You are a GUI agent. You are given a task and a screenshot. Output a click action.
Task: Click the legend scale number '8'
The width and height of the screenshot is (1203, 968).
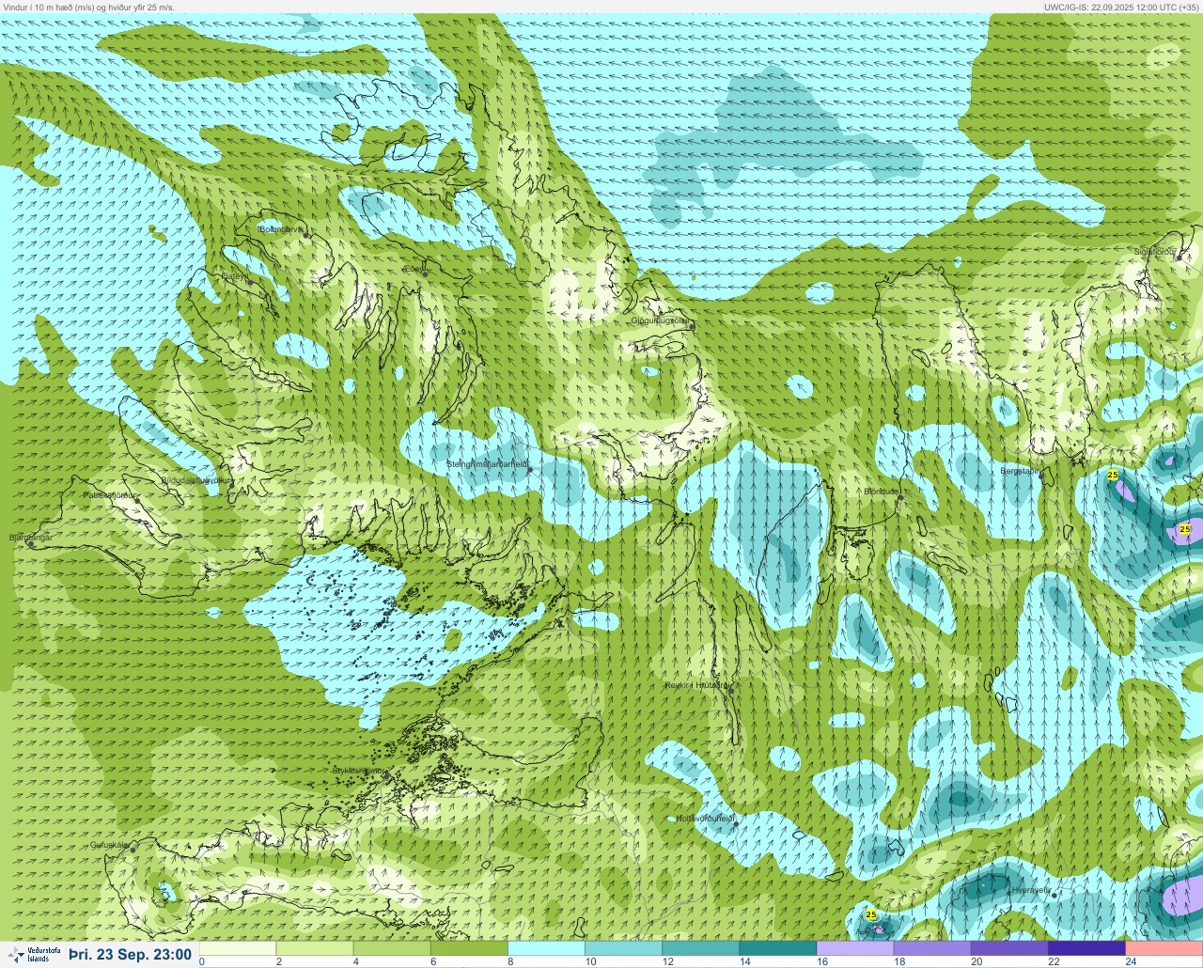(x=510, y=961)
